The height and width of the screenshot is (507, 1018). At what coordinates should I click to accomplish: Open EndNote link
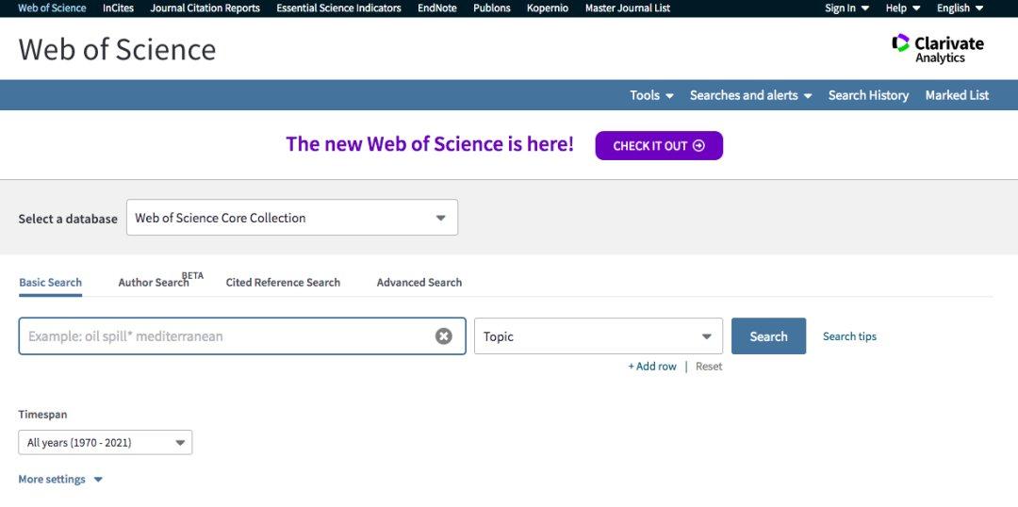click(x=437, y=8)
